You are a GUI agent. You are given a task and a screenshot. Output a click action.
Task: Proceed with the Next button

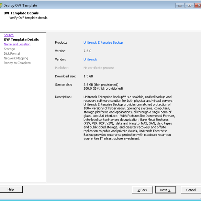click(x=166, y=190)
